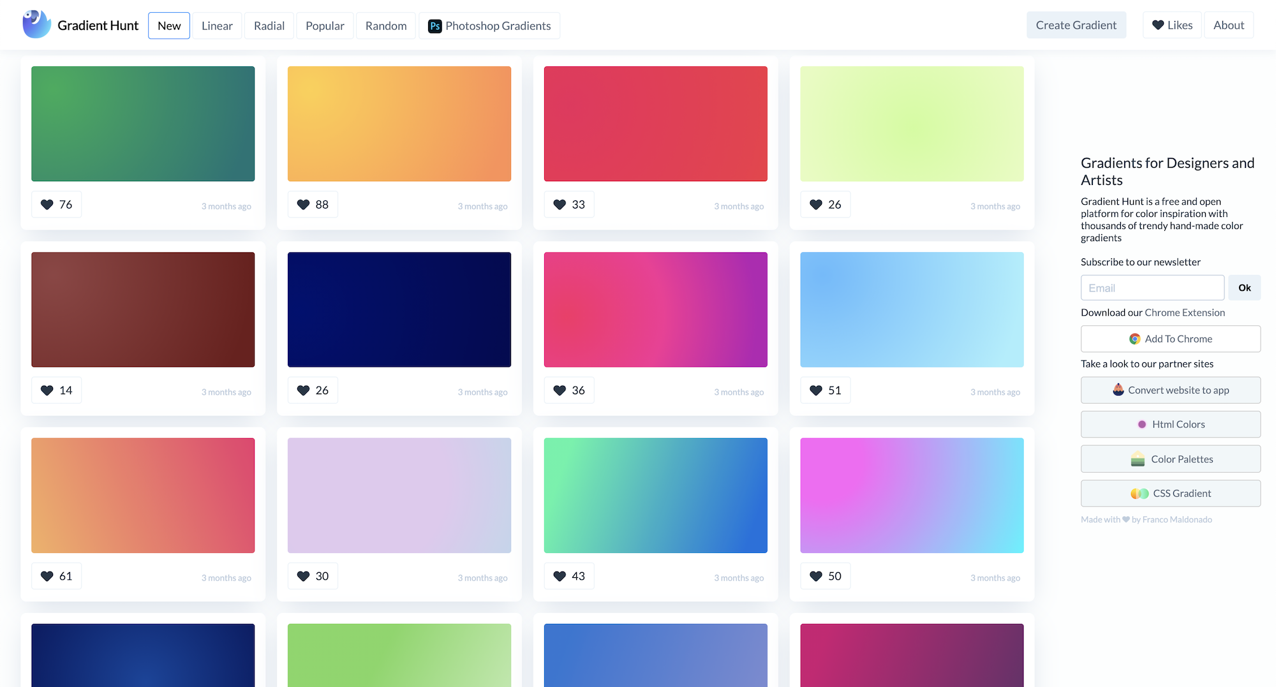Click Create Gradient button
The image size is (1276, 687).
click(x=1076, y=25)
